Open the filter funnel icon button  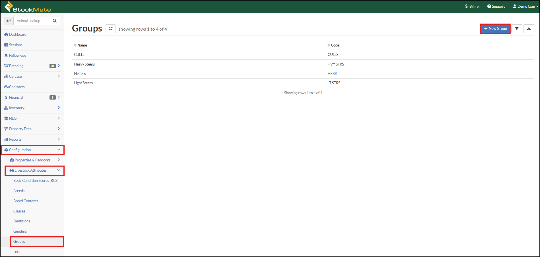coord(517,29)
